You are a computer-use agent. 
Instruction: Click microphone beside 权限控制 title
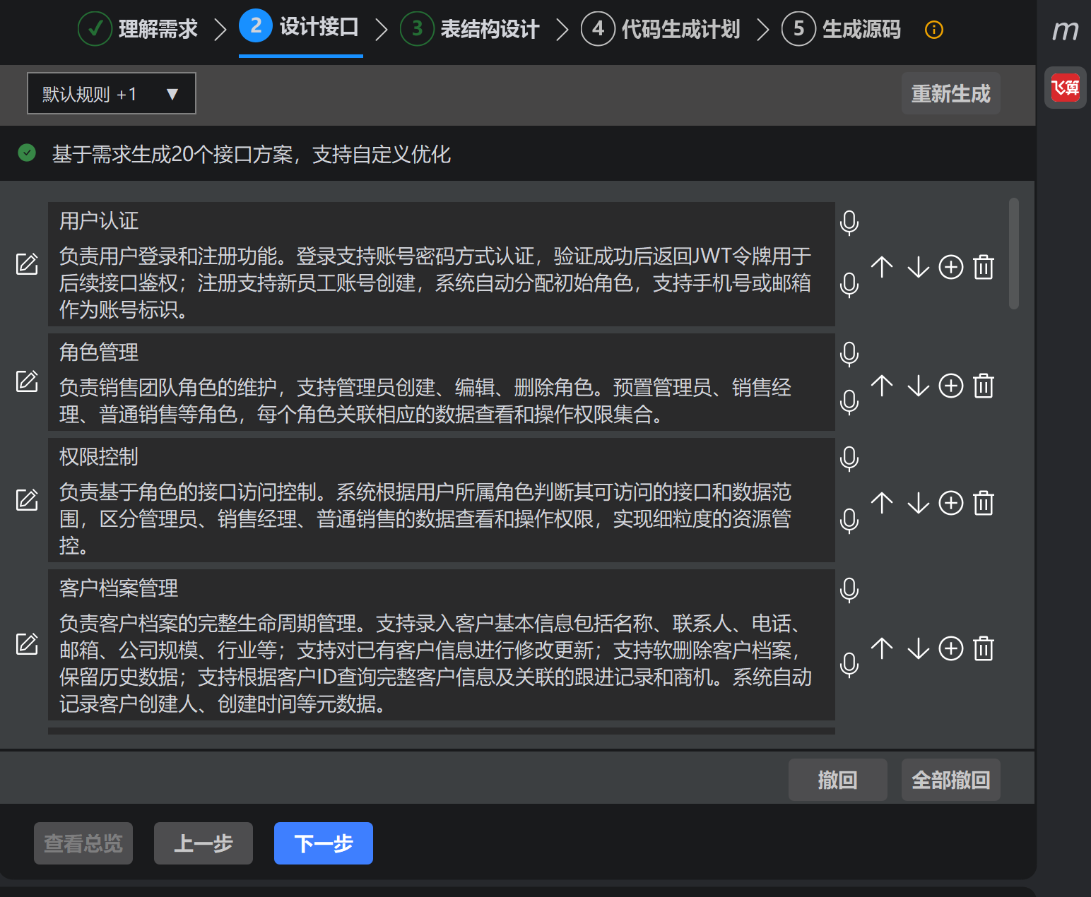[849, 459]
